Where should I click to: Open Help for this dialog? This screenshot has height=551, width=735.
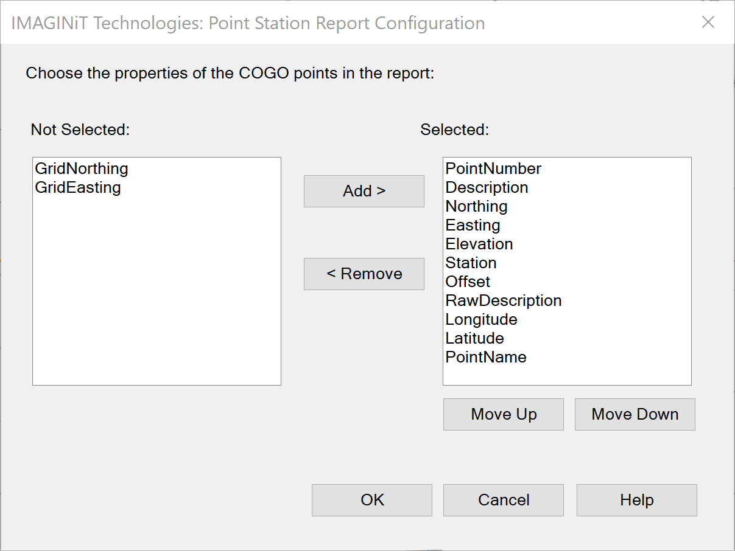pyautogui.click(x=637, y=500)
